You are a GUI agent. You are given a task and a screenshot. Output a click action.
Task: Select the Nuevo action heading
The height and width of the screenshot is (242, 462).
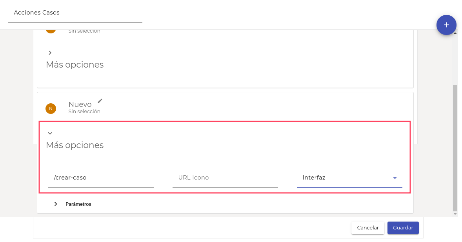coord(80,104)
